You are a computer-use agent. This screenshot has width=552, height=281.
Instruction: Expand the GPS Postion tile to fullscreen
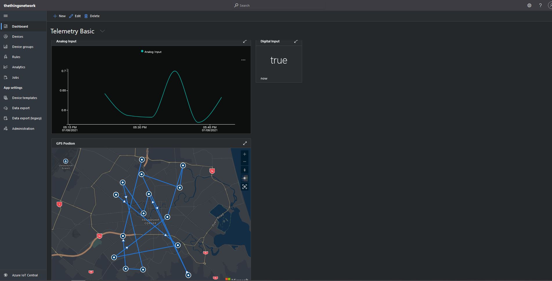click(x=245, y=143)
